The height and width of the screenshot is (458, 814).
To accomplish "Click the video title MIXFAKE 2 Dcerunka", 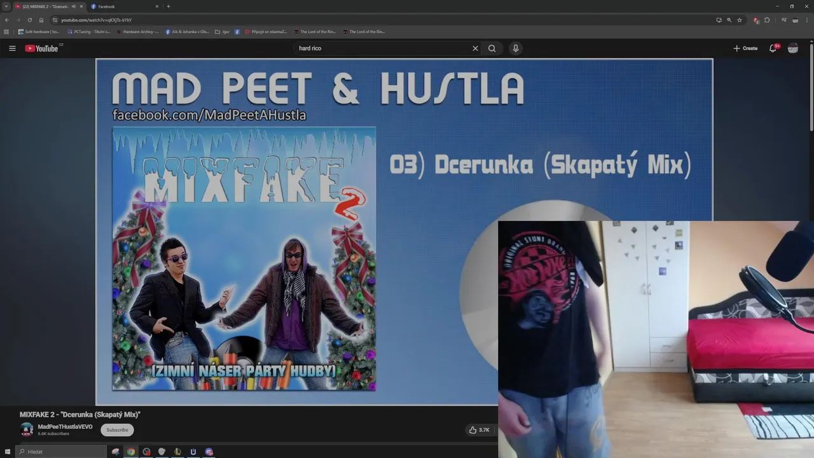I will [x=80, y=415].
